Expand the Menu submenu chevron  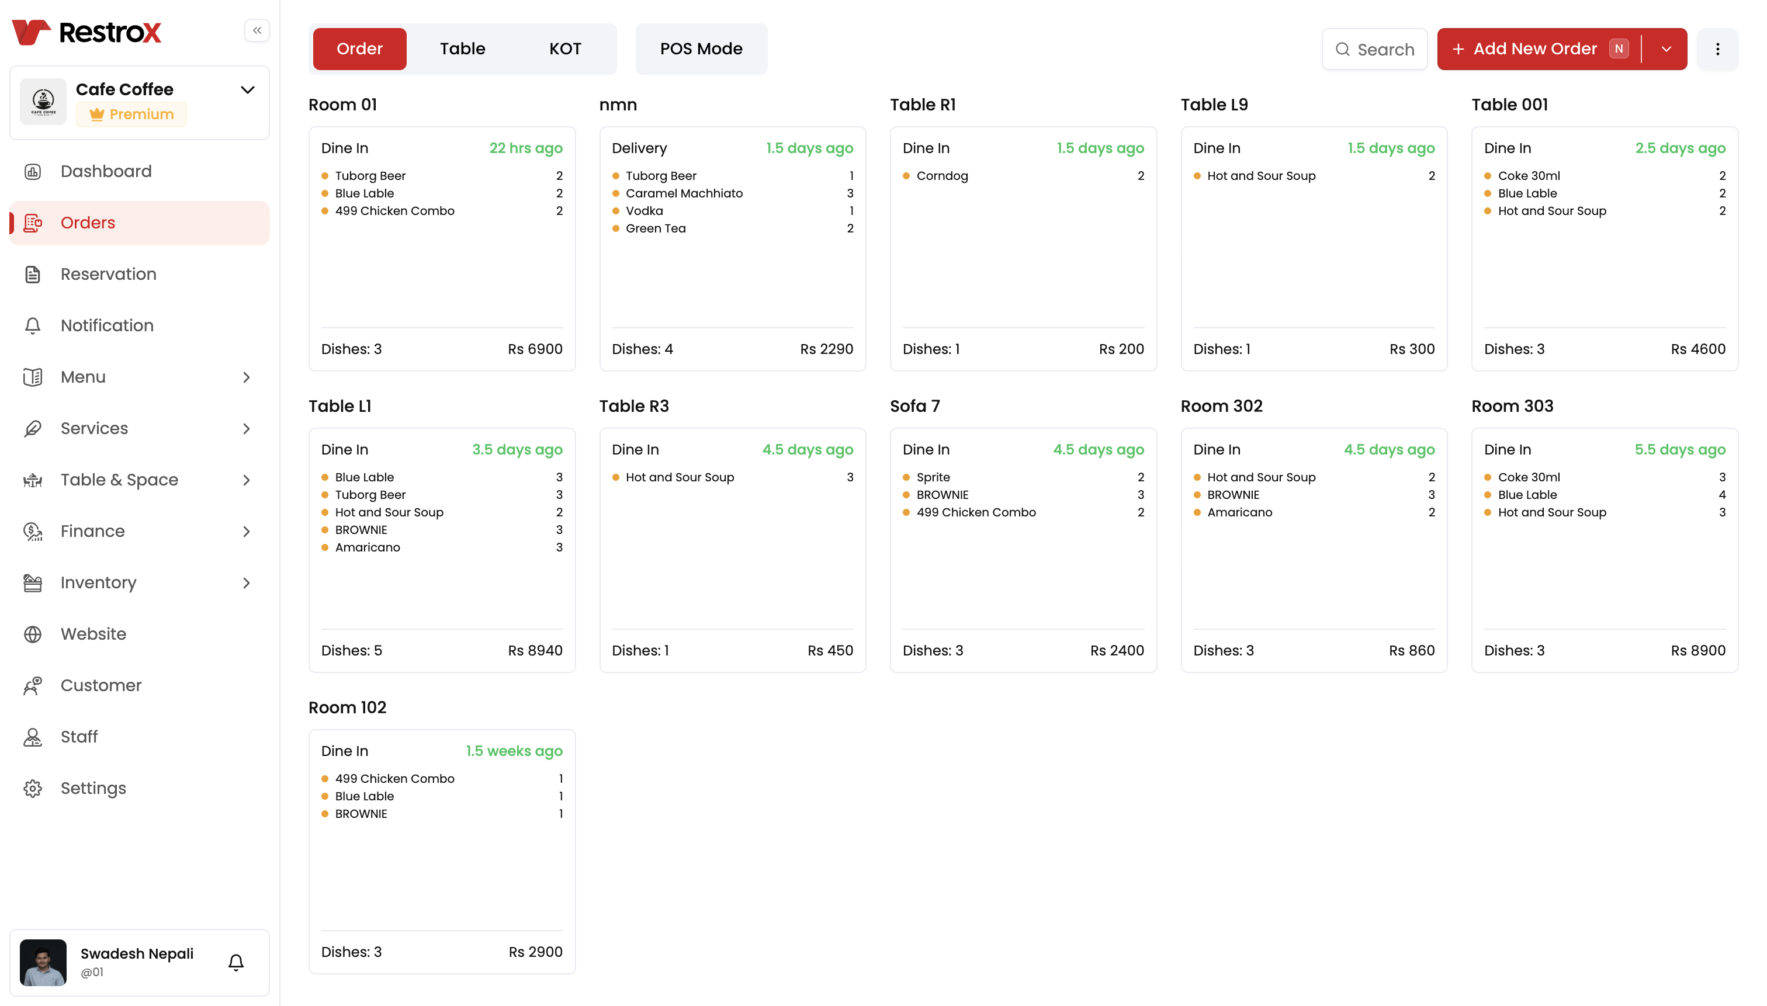(247, 377)
